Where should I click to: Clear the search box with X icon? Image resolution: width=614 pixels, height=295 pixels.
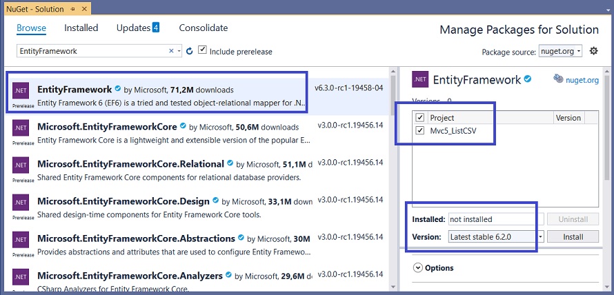(171, 51)
